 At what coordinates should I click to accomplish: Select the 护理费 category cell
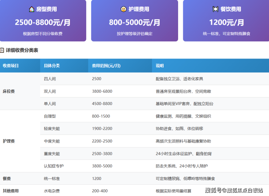(9, 141)
